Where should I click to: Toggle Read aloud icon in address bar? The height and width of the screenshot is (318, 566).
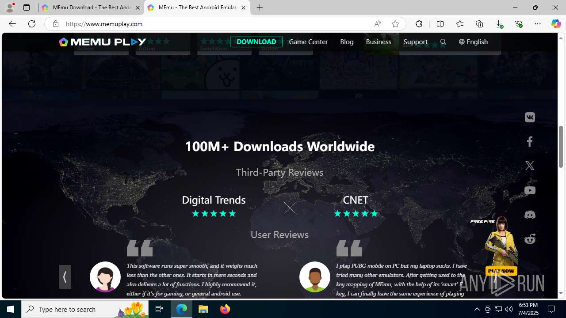pos(378,24)
